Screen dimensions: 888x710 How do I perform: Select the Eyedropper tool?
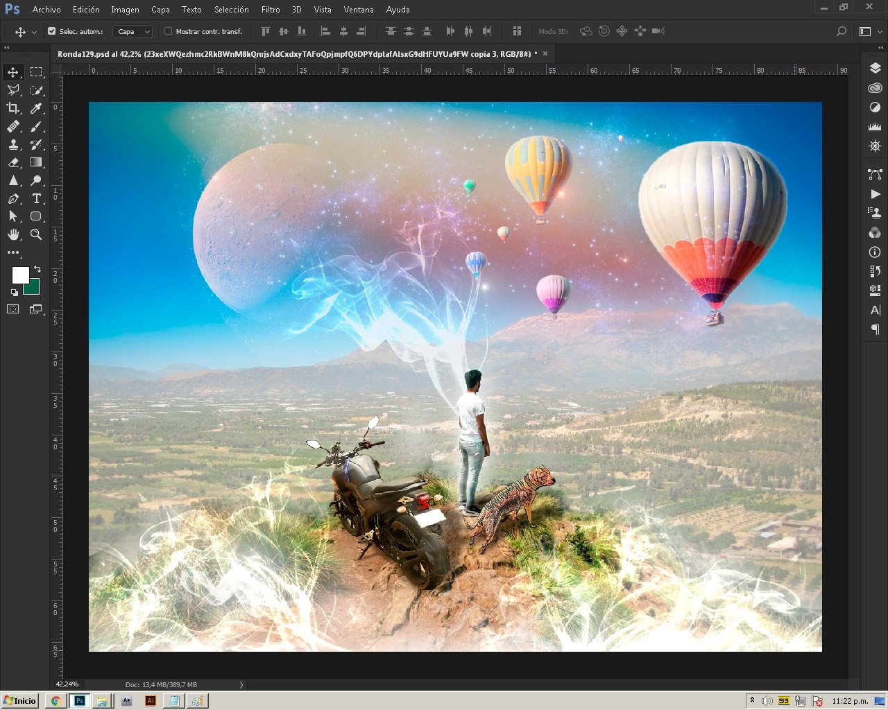pyautogui.click(x=36, y=108)
